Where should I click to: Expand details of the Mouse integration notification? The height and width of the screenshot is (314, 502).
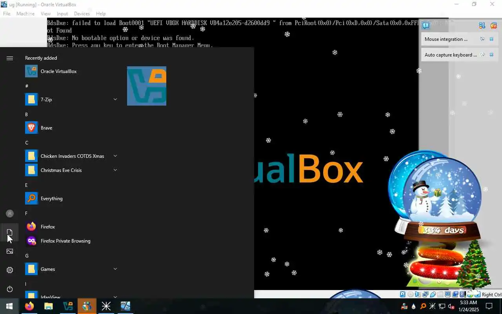click(x=482, y=39)
